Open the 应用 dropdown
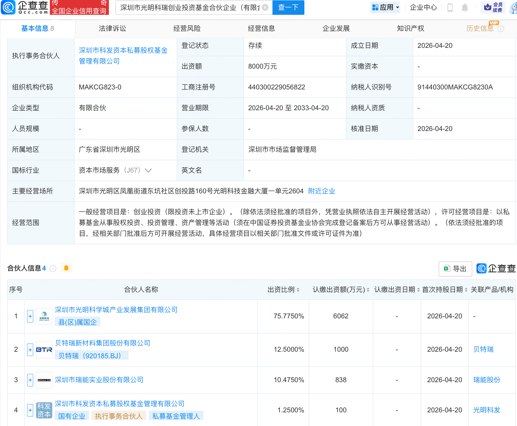 (x=385, y=8)
